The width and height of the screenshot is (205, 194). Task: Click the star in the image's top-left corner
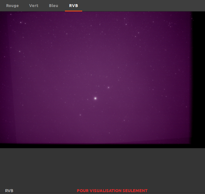point(21,22)
